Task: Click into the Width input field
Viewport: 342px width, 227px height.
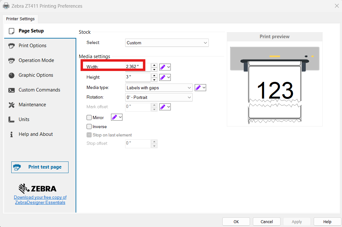Action: click(137, 67)
